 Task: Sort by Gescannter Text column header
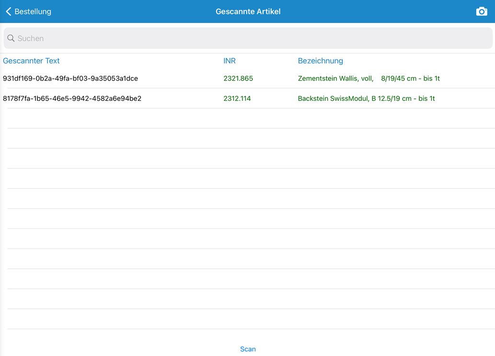(x=31, y=61)
